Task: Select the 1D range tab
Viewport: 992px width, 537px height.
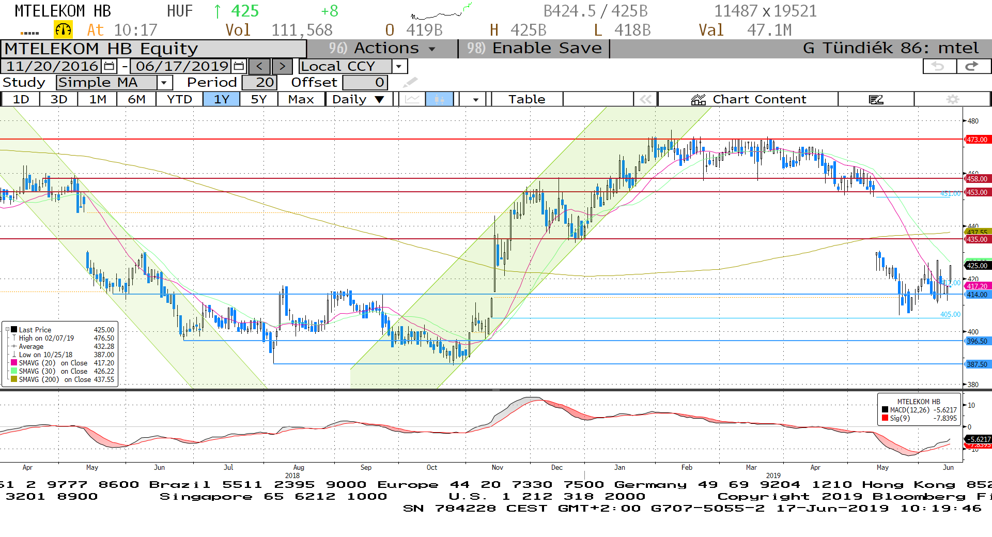Action: click(21, 99)
